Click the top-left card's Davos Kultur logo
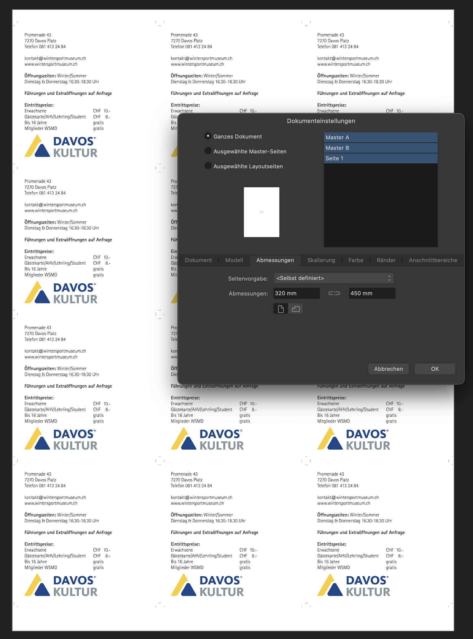The width and height of the screenshot is (473, 639). pos(61,146)
